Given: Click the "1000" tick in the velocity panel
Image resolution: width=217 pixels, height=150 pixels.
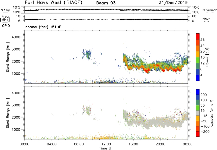Looking at the screenshot, I should pyautogui.click(x=16, y=129).
